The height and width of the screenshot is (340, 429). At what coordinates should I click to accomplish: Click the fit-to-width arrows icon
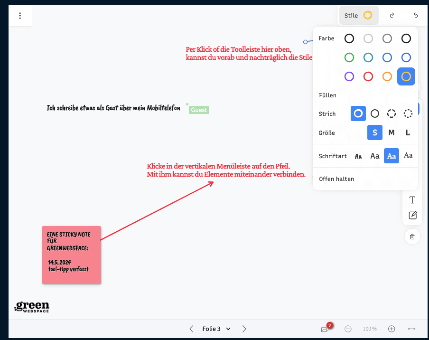pos(411,329)
